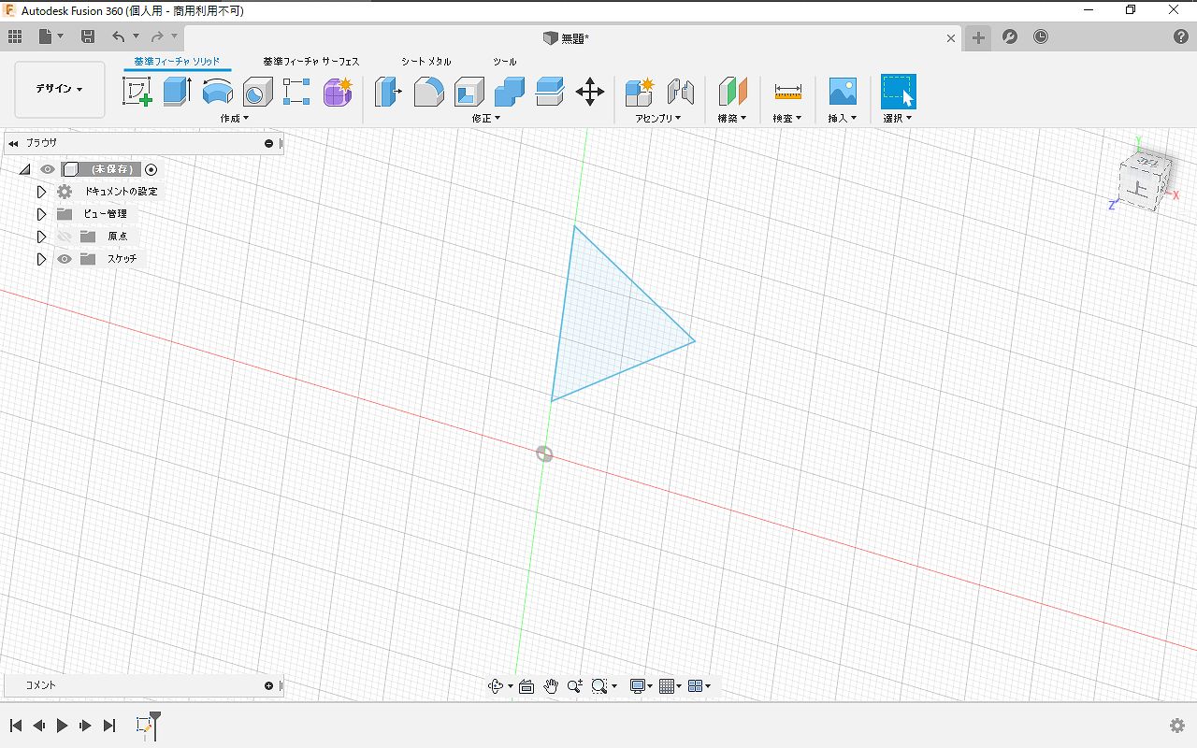Select the Create Form tool
This screenshot has width=1197, height=748.
click(x=338, y=92)
